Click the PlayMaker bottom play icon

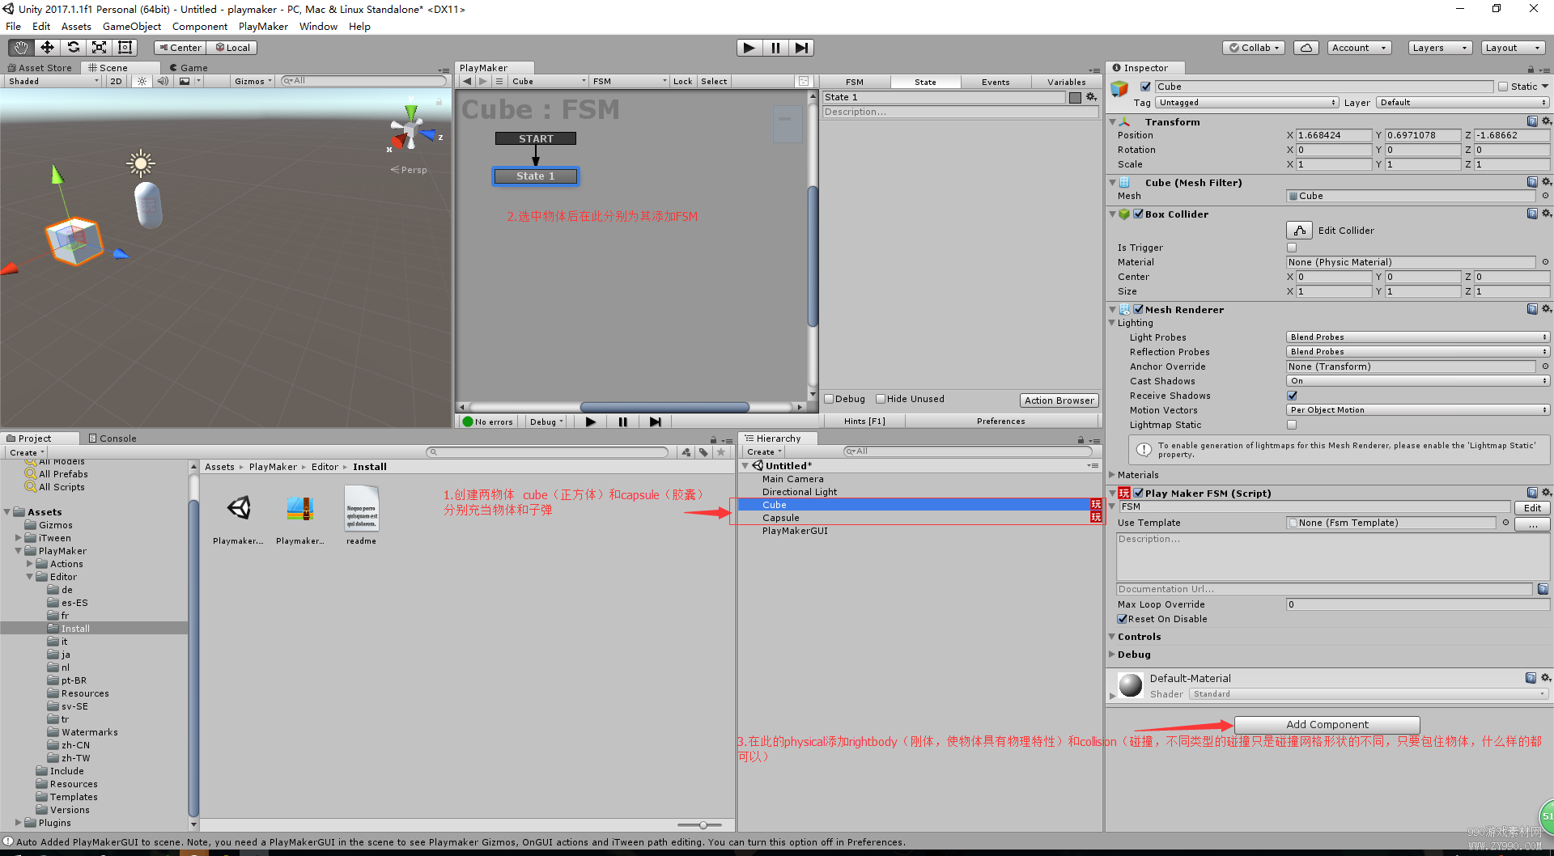click(591, 422)
